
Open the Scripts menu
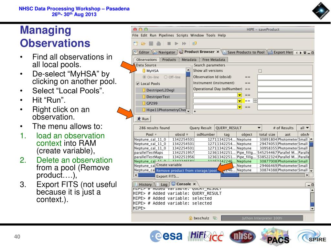[x=182, y=36]
